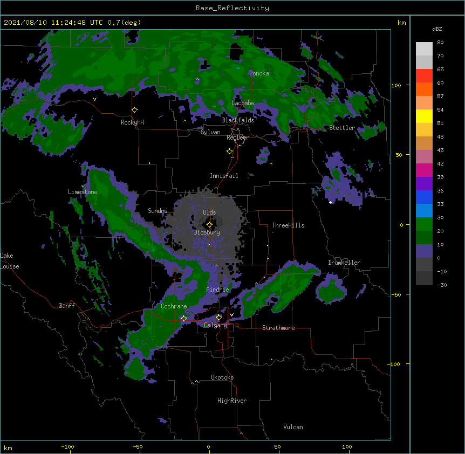This screenshot has height=454, width=465.
Task: Click the HighRiver label
Action: pos(232,401)
